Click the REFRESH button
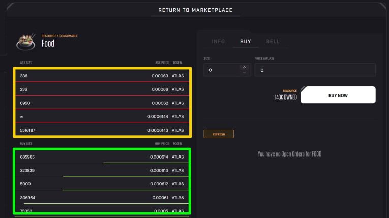The image size is (389, 218). (x=219, y=134)
